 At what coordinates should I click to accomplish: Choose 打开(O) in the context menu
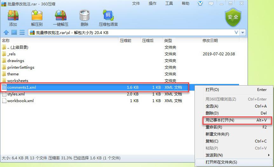click(234, 89)
